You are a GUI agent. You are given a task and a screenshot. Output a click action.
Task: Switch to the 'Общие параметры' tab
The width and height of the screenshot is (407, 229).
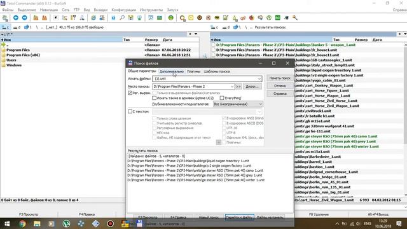pyautogui.click(x=142, y=71)
